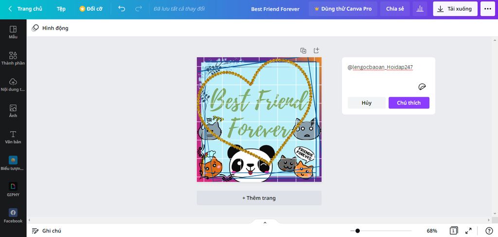Click + Thêm trang add page button
498x237 pixels.
click(x=259, y=198)
